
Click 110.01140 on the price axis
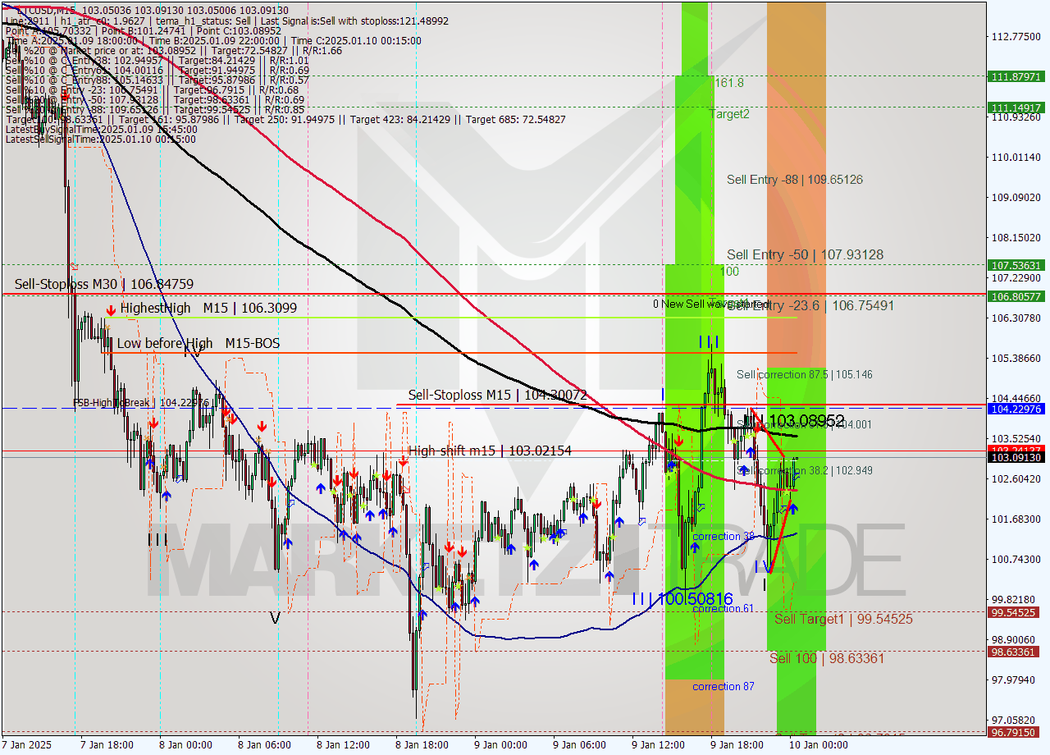click(1017, 157)
